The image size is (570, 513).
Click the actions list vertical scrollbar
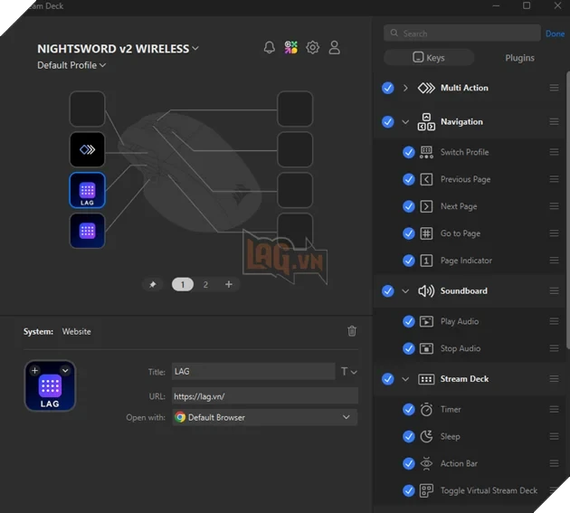568,210
